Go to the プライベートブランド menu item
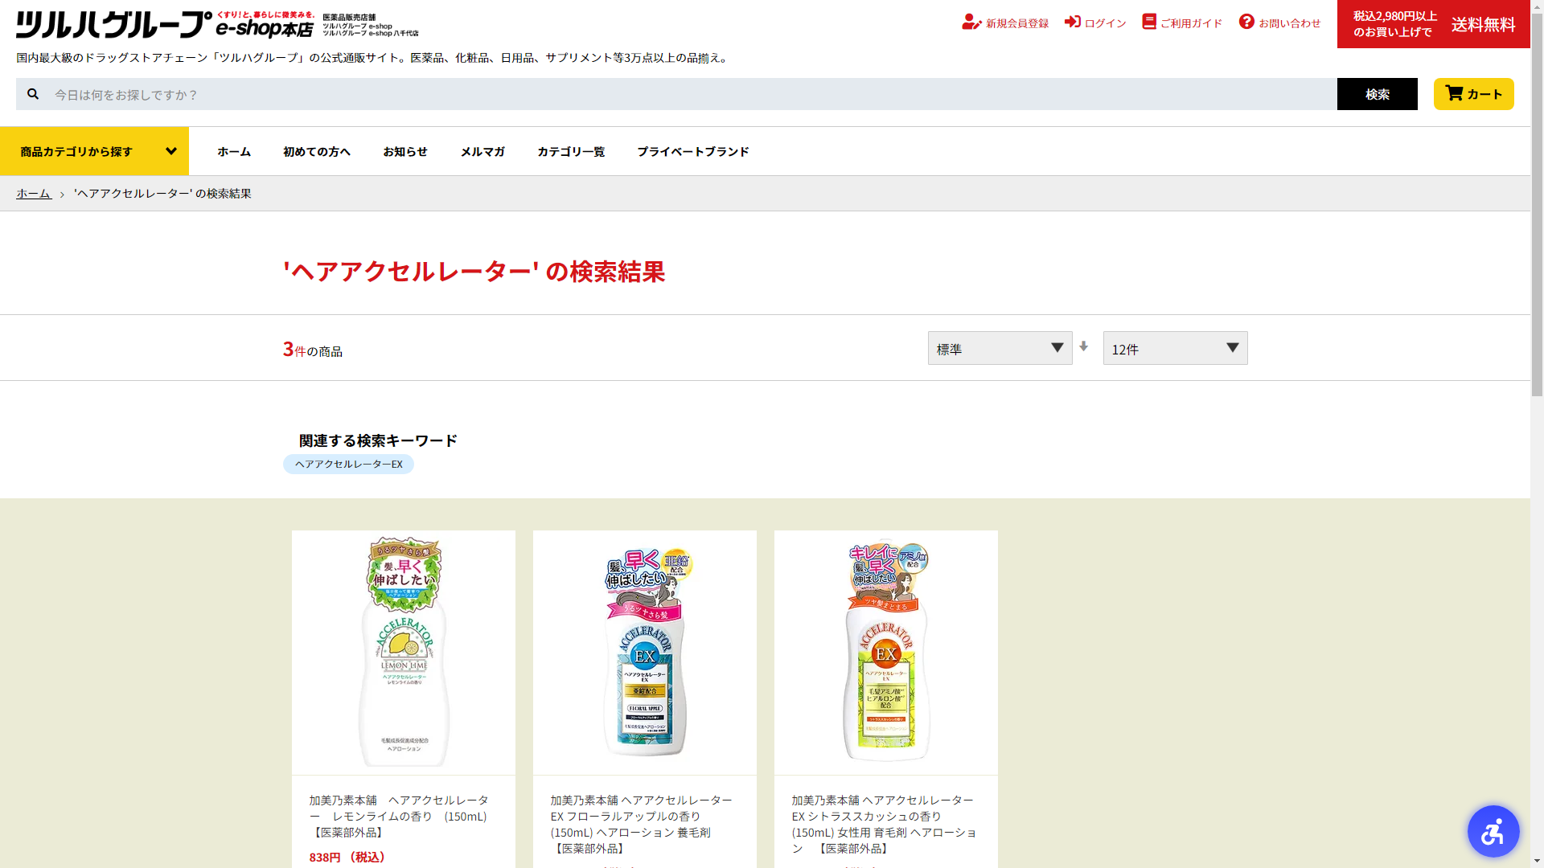Screen dimensions: 1544x868 (692, 151)
